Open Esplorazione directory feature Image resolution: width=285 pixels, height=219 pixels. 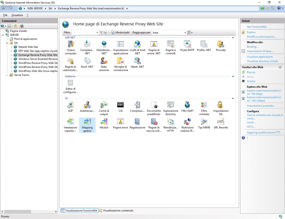171,108
